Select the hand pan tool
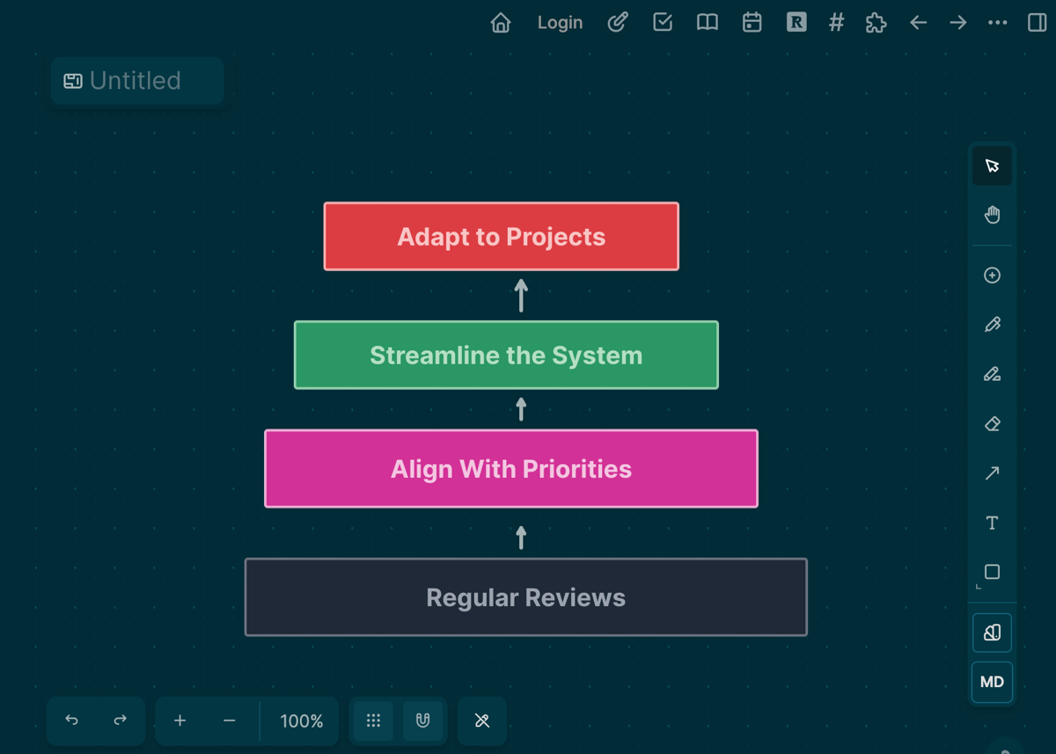Image resolution: width=1056 pixels, height=754 pixels. click(x=992, y=215)
